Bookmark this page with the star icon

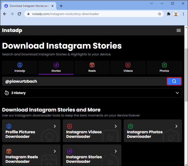tap(159, 14)
